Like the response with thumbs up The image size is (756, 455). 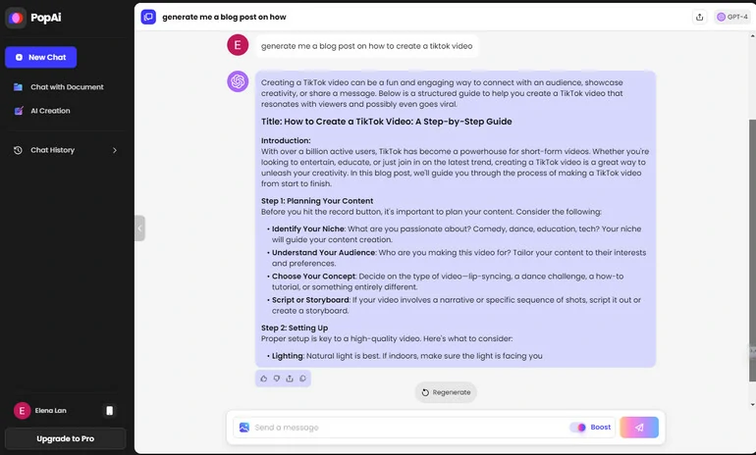(x=264, y=379)
